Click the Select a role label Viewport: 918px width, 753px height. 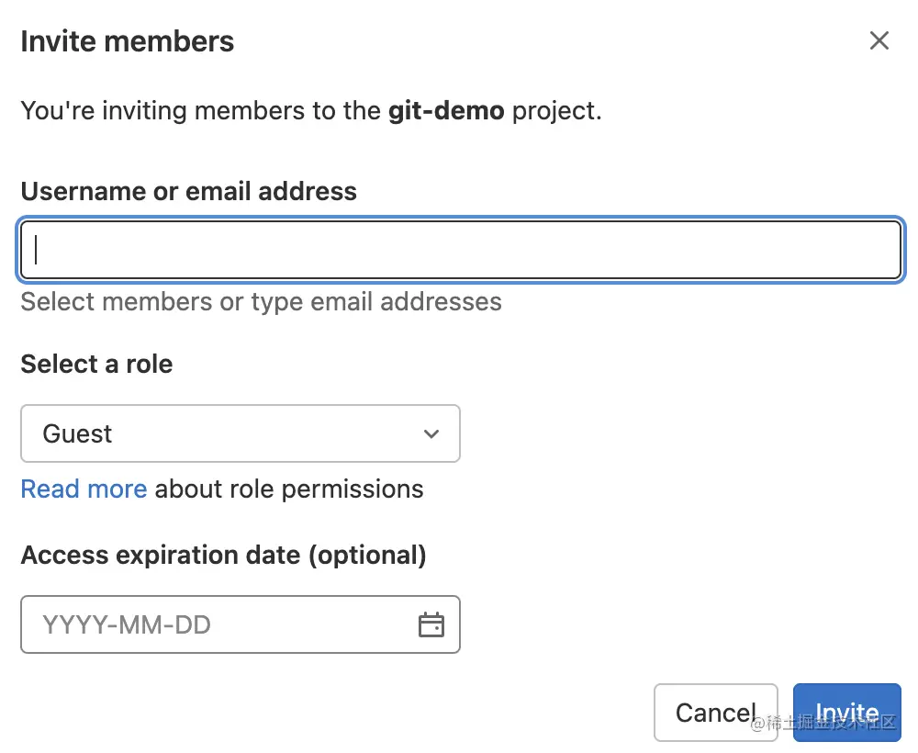tap(96, 364)
